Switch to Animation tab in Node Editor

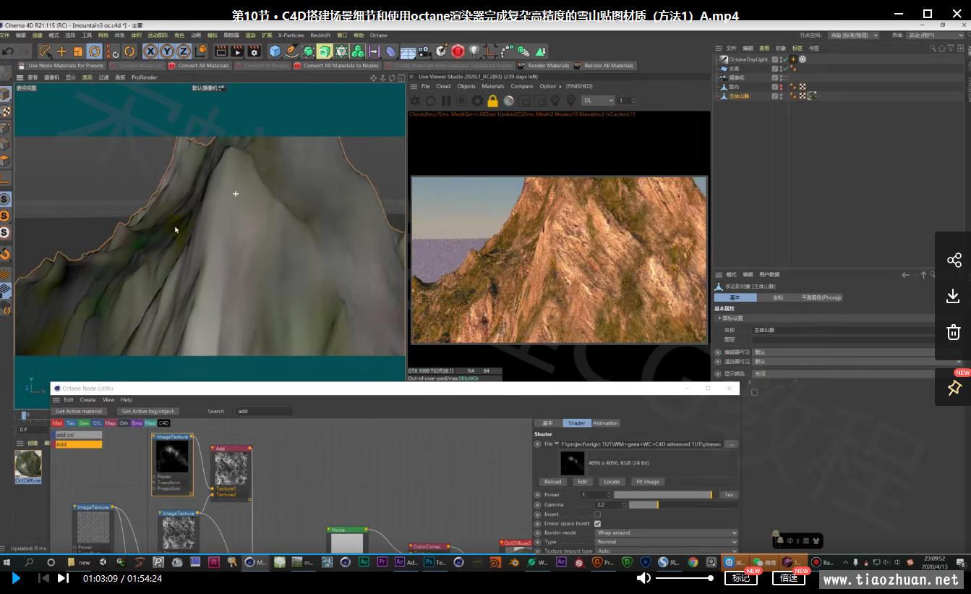605,423
